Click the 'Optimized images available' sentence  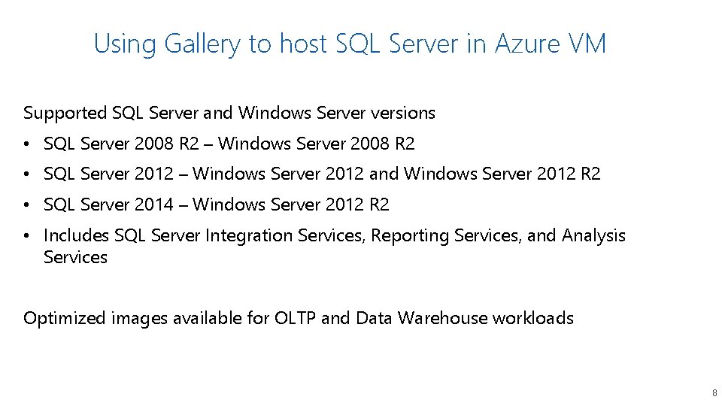299,318
